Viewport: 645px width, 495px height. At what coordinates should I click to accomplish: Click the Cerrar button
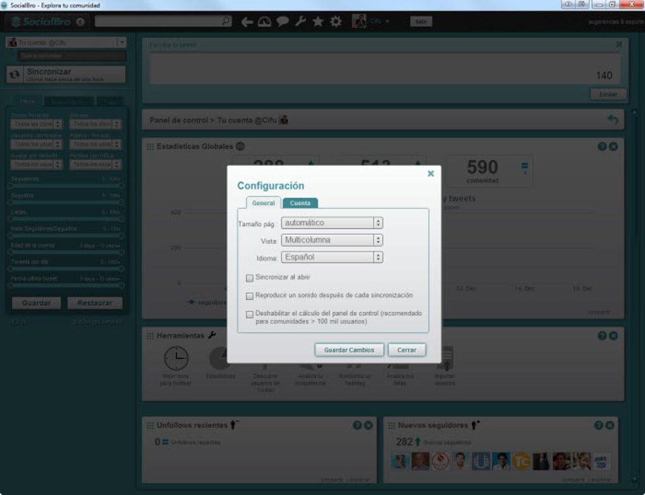point(407,350)
